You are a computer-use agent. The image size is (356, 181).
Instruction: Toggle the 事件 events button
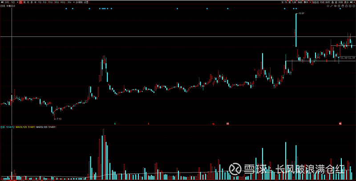pos(306,2)
